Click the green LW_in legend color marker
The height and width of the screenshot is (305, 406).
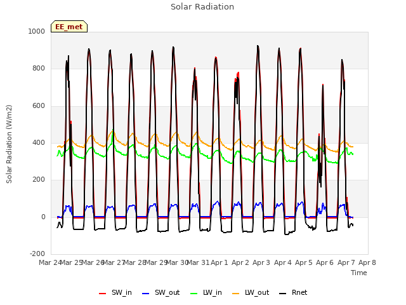194,294
